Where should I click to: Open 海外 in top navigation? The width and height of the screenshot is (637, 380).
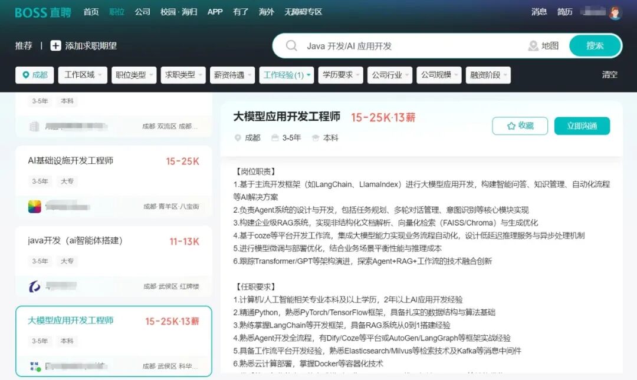[x=266, y=12]
